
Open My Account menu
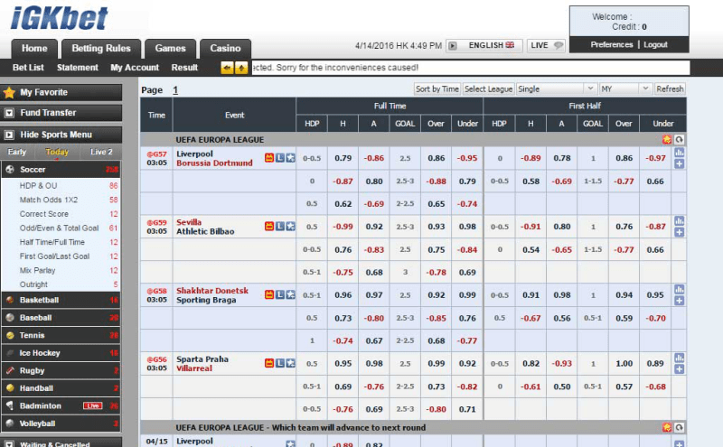coord(135,68)
